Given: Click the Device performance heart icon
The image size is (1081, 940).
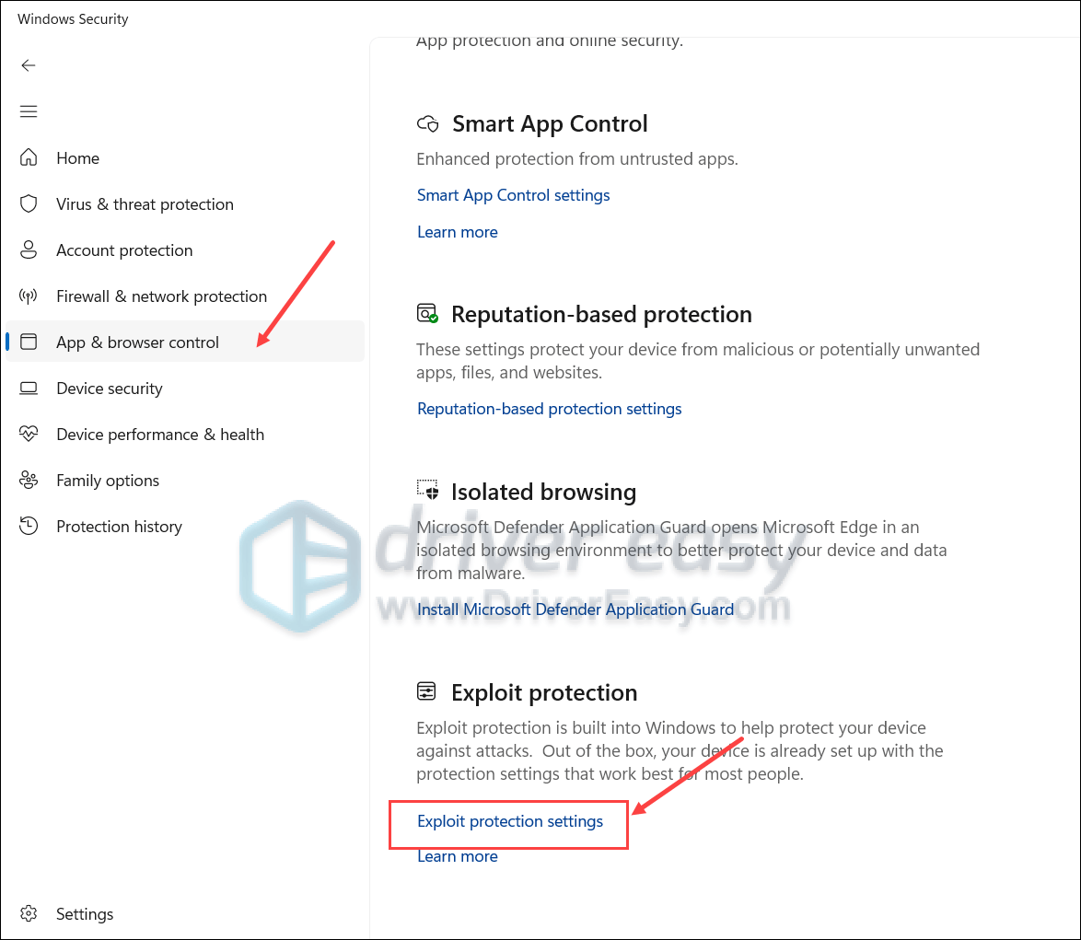Looking at the screenshot, I should click(29, 435).
